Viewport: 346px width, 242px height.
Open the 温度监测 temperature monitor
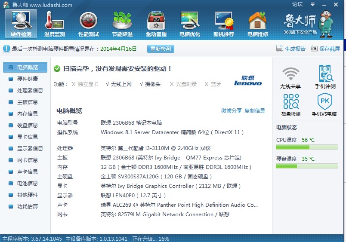pyautogui.click(x=55, y=24)
